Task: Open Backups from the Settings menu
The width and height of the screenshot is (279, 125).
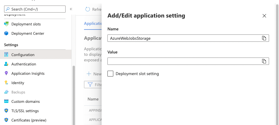Action: pyautogui.click(x=18, y=92)
